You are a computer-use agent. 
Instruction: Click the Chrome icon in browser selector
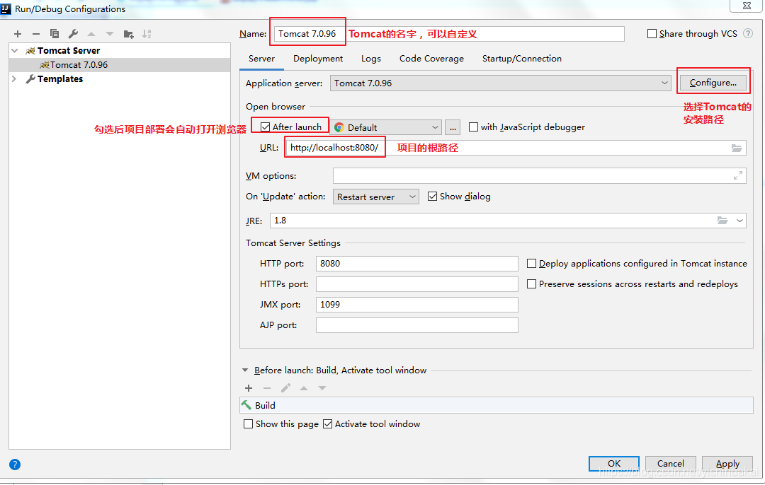coord(339,127)
